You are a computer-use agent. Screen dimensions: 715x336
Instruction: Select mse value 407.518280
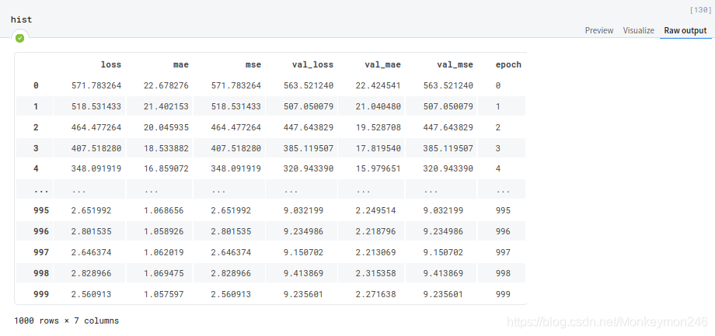point(236,148)
